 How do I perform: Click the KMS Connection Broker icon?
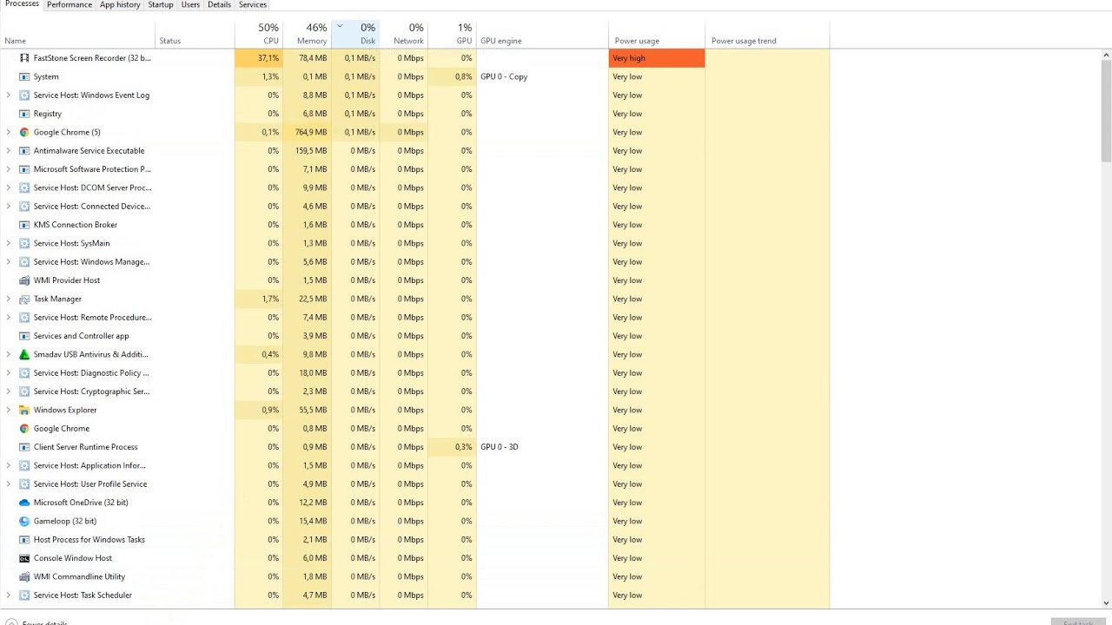point(24,225)
